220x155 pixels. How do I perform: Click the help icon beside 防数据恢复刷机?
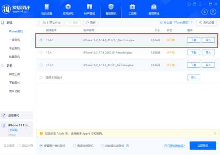coord(127,146)
